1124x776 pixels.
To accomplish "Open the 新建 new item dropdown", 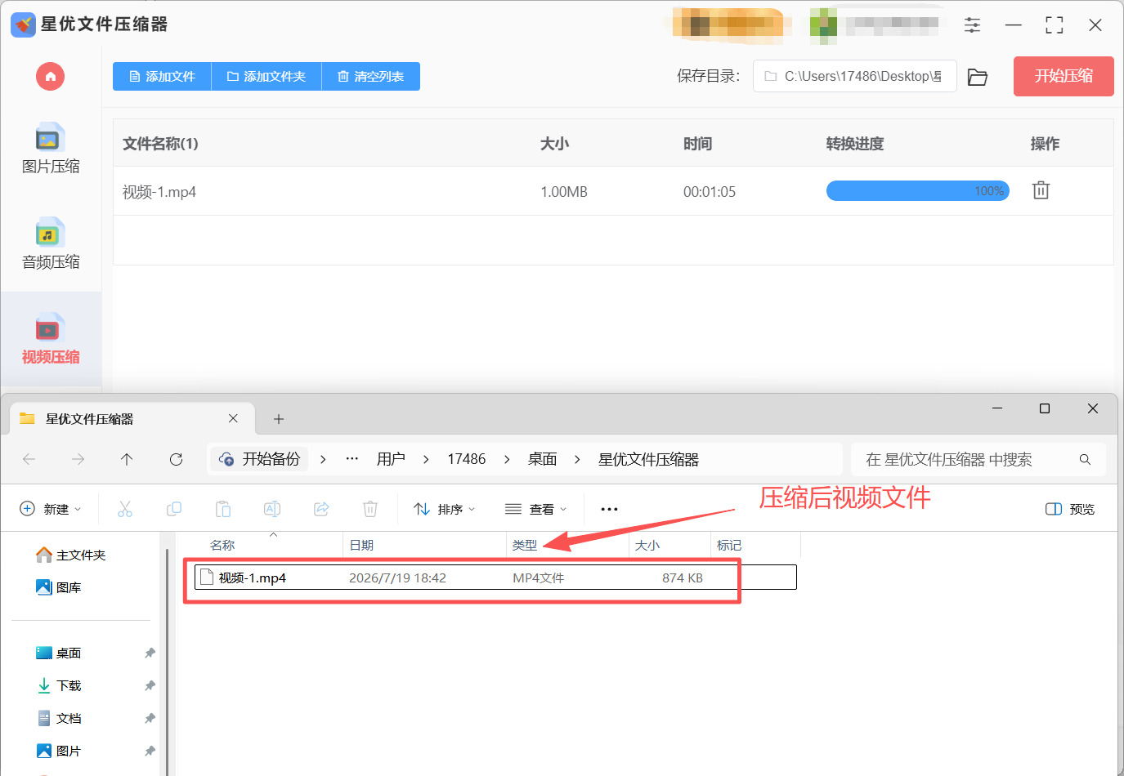I will click(51, 509).
